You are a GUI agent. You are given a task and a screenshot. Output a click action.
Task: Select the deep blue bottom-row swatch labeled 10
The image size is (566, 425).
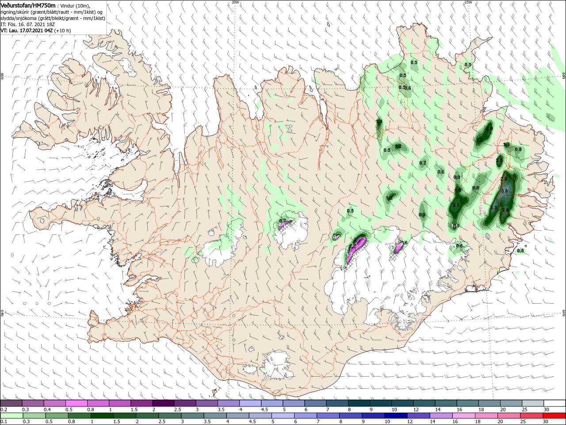tap(395, 416)
